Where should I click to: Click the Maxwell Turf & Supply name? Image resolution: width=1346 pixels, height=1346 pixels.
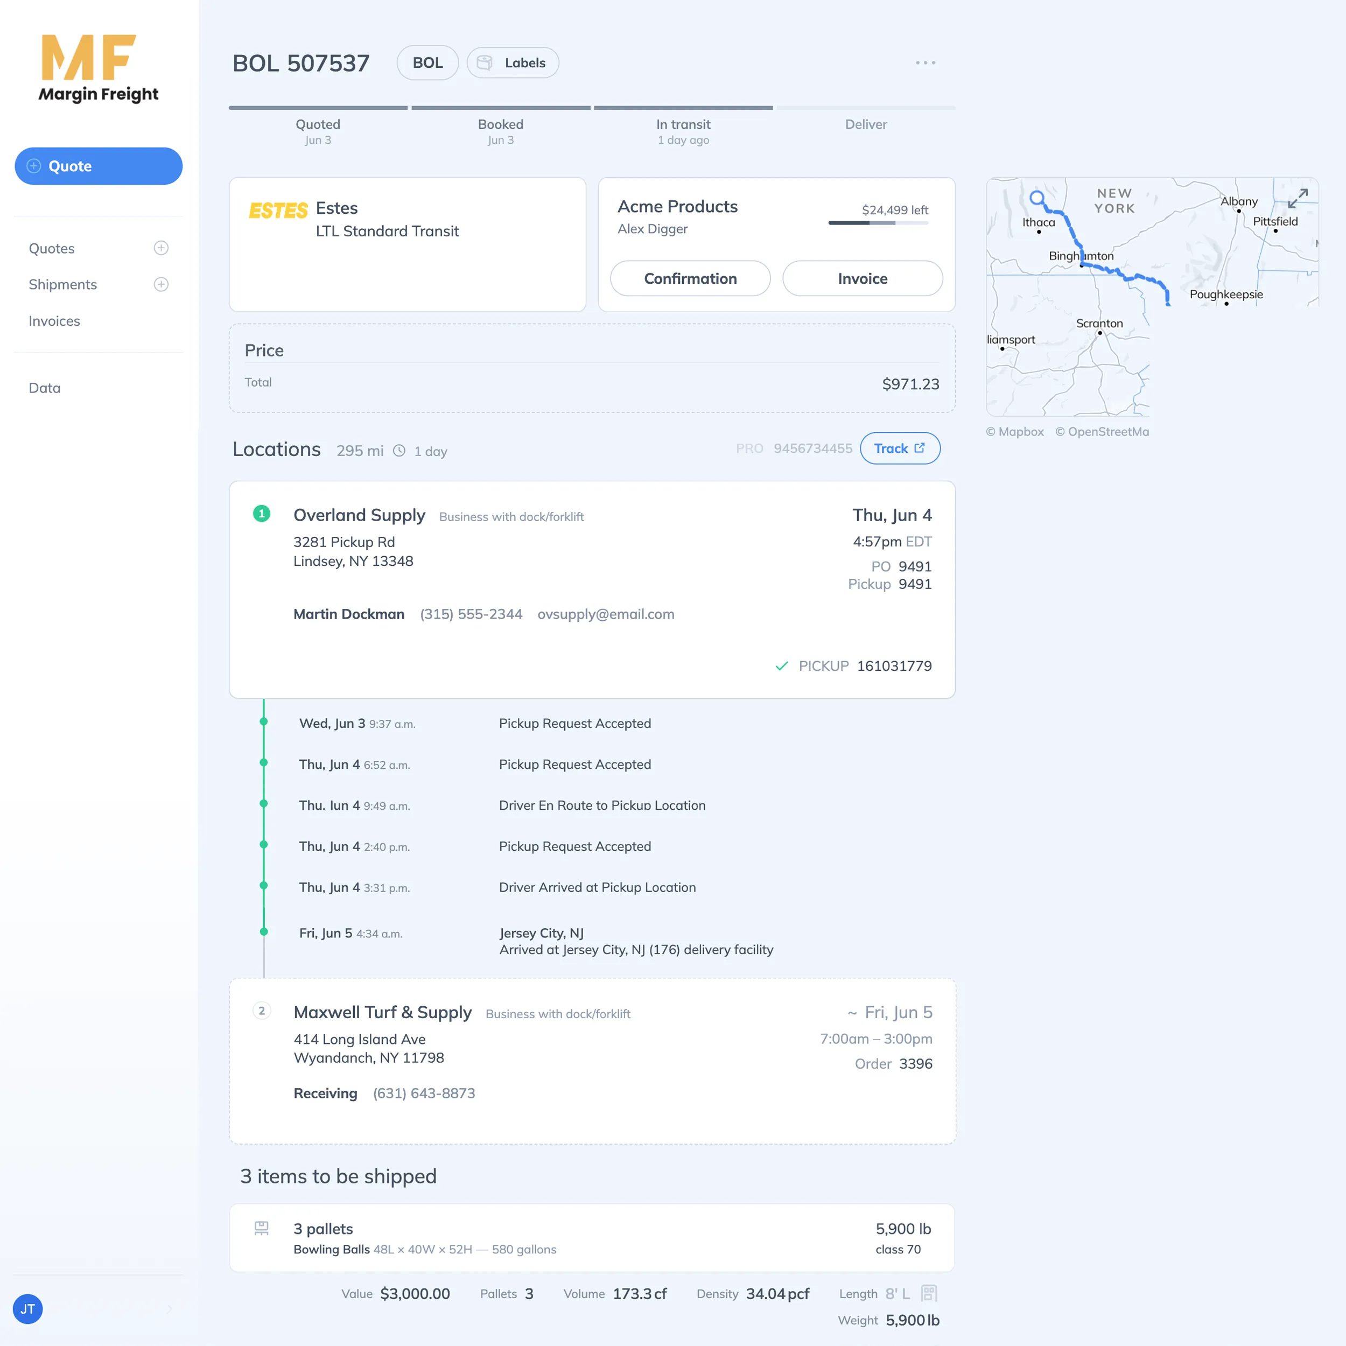382,1012
